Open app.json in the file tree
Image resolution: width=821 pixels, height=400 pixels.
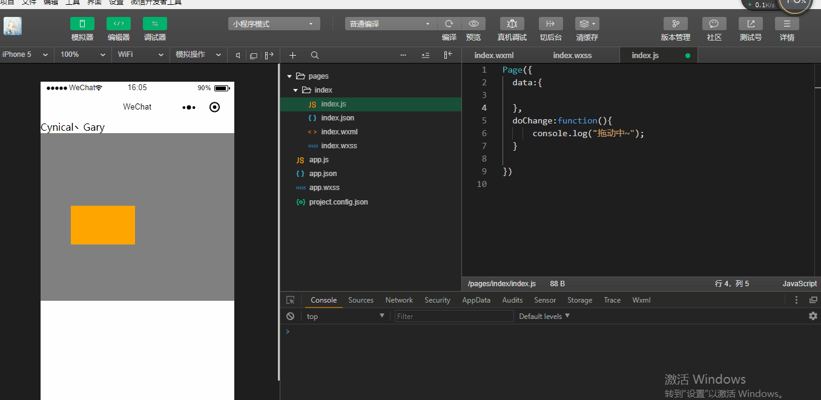[323, 174]
